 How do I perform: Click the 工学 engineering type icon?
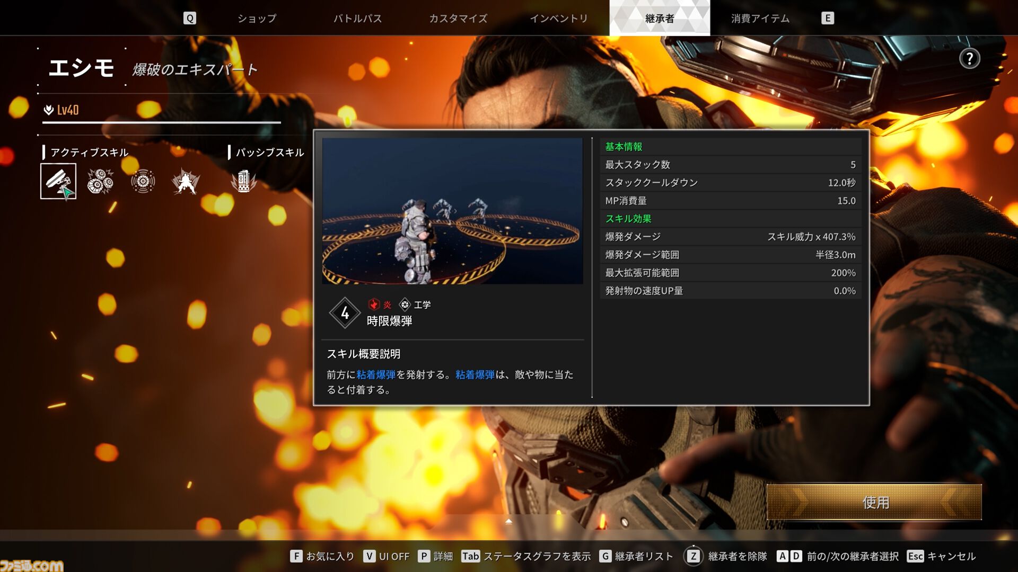405,305
